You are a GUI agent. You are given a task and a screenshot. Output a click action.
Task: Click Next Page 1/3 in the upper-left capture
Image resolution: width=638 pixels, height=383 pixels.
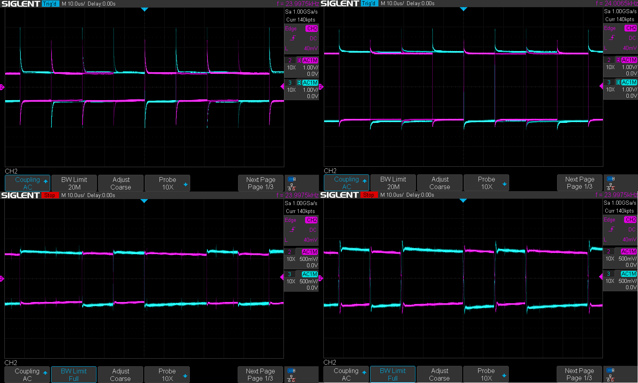click(x=261, y=183)
